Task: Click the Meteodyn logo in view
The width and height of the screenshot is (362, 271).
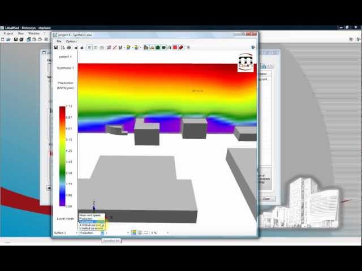Action: (245, 62)
